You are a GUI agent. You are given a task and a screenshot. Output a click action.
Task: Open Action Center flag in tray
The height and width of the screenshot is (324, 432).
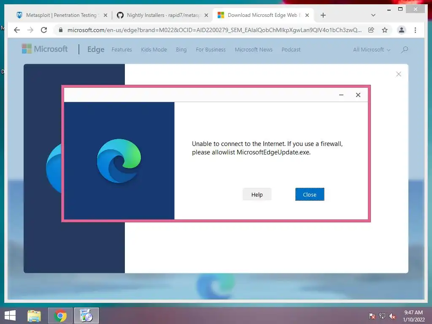pyautogui.click(x=372, y=316)
